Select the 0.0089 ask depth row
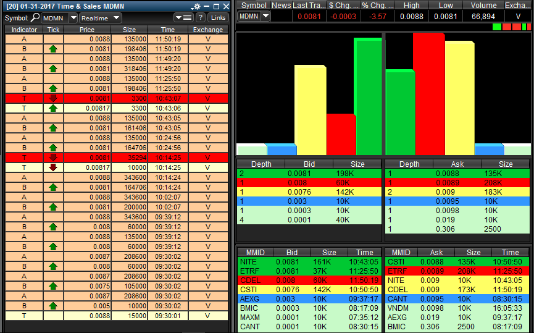534x333 pixels. pyautogui.click(x=457, y=183)
